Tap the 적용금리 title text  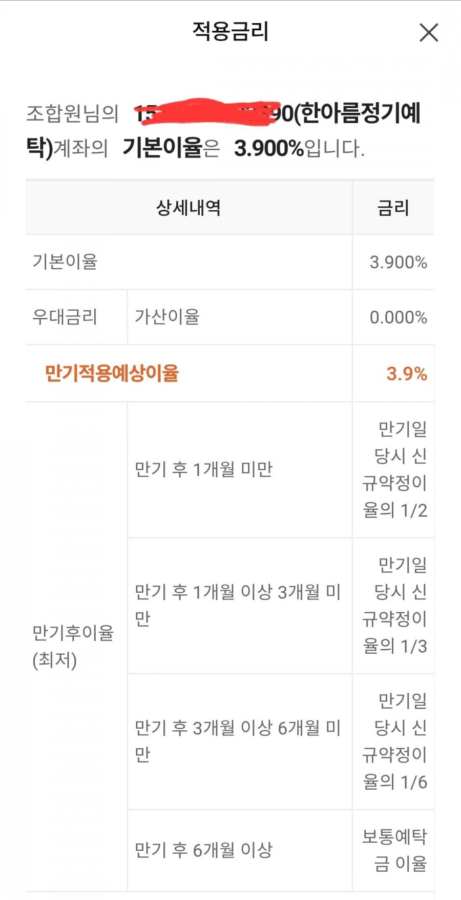[230, 31]
